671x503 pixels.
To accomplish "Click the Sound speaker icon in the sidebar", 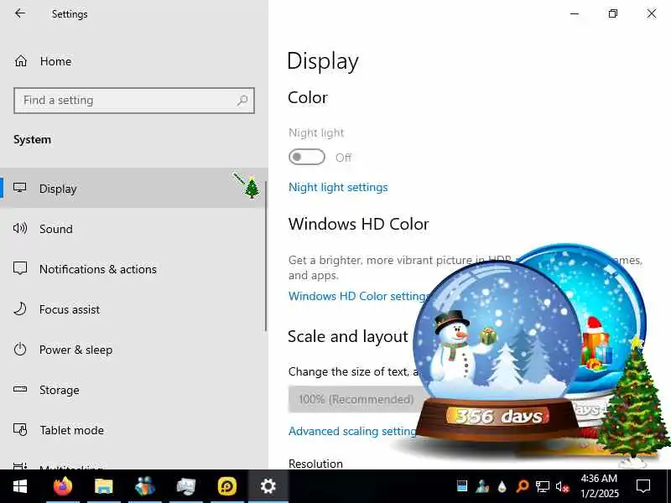I will (x=20, y=228).
